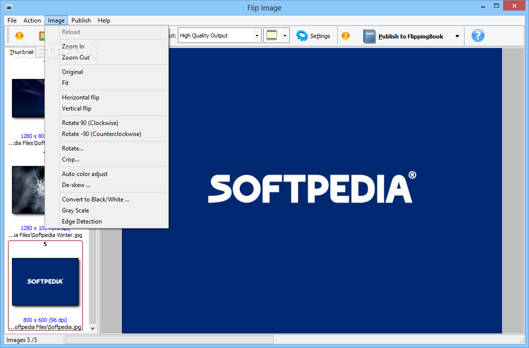The height and width of the screenshot is (348, 529).
Task: Apply Gray Scale
Action: [106, 210]
